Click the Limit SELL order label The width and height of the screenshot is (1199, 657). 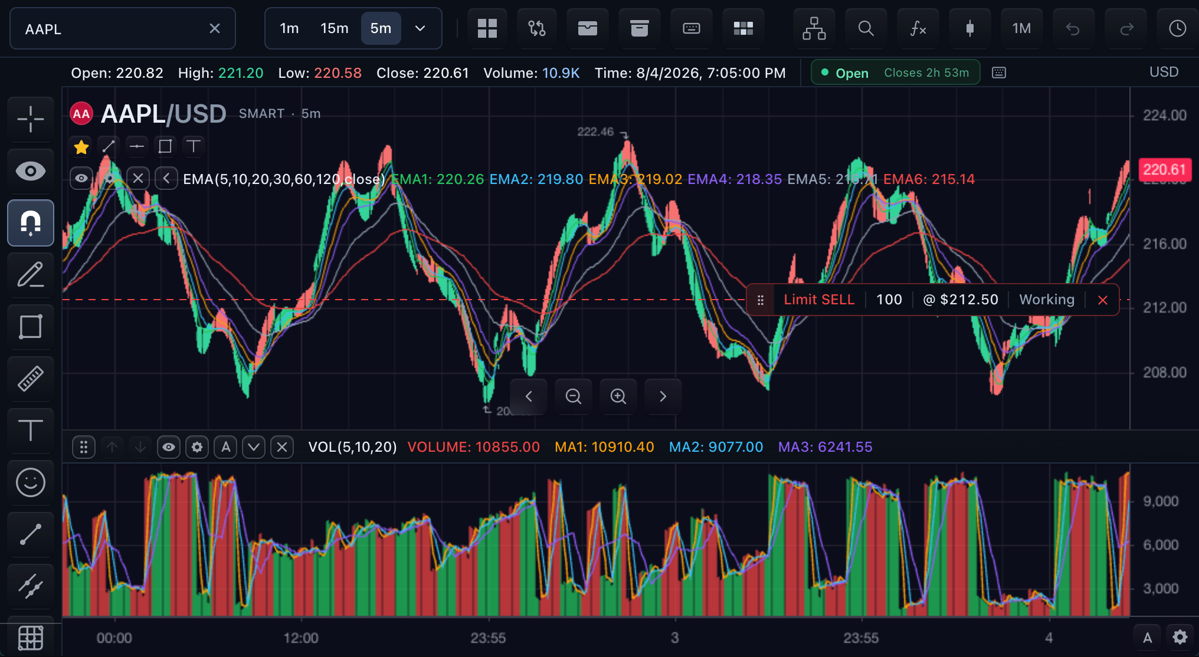point(819,300)
